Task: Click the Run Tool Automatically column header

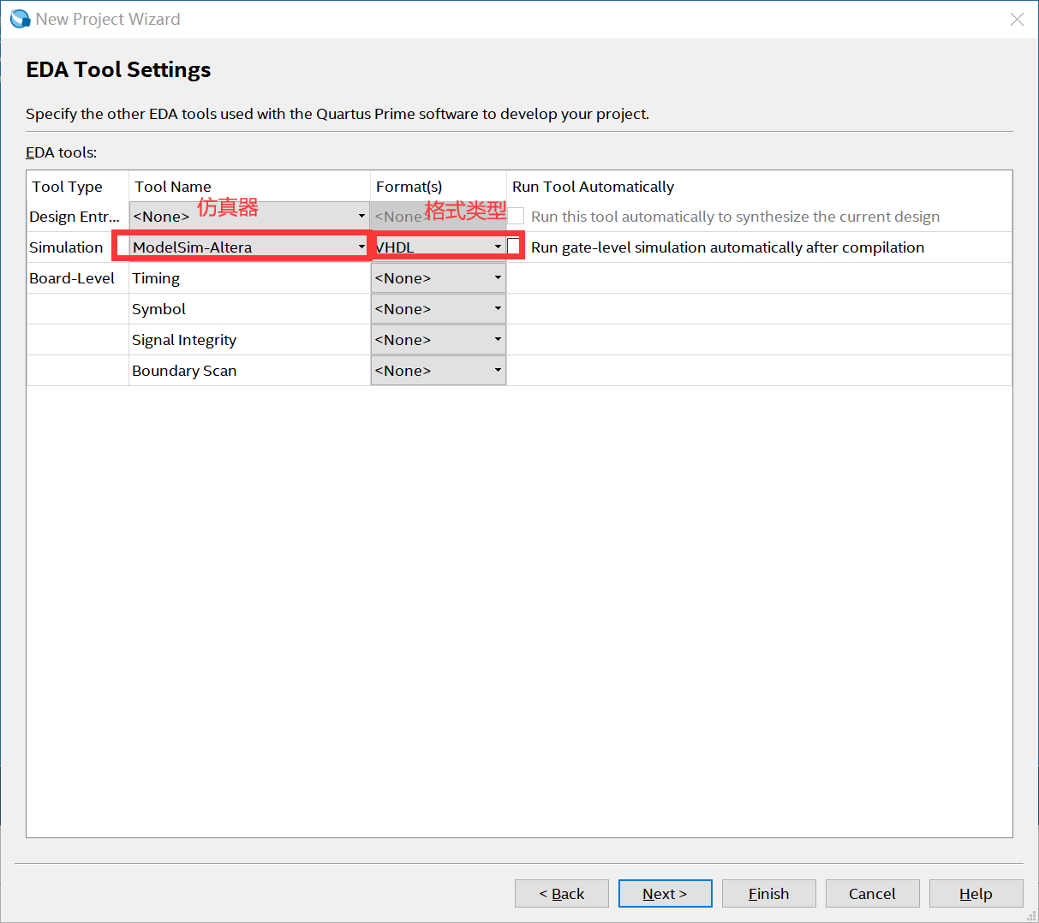Action: coord(593,187)
